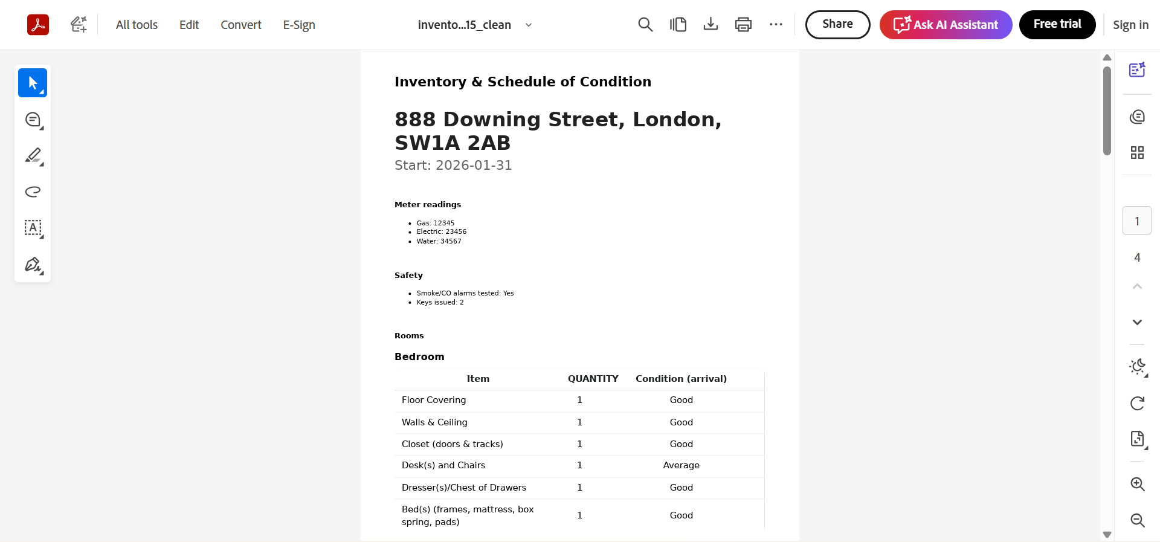Click the 'Electric: 23456' meter reading
Image resolution: width=1160 pixels, height=542 pixels.
(x=442, y=231)
